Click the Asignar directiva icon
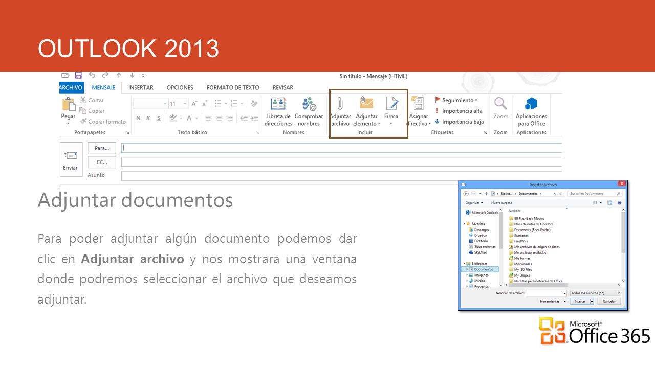 (x=419, y=103)
